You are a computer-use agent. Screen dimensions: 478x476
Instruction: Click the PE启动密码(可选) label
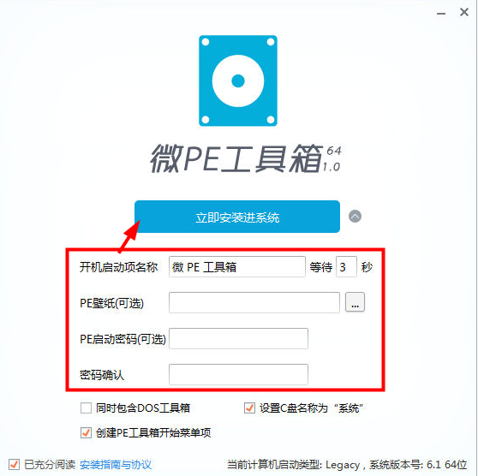pos(122,339)
